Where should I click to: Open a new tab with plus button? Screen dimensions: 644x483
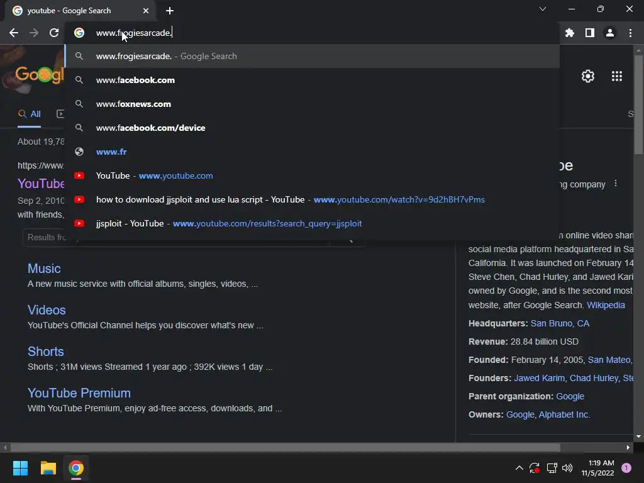[x=170, y=11]
